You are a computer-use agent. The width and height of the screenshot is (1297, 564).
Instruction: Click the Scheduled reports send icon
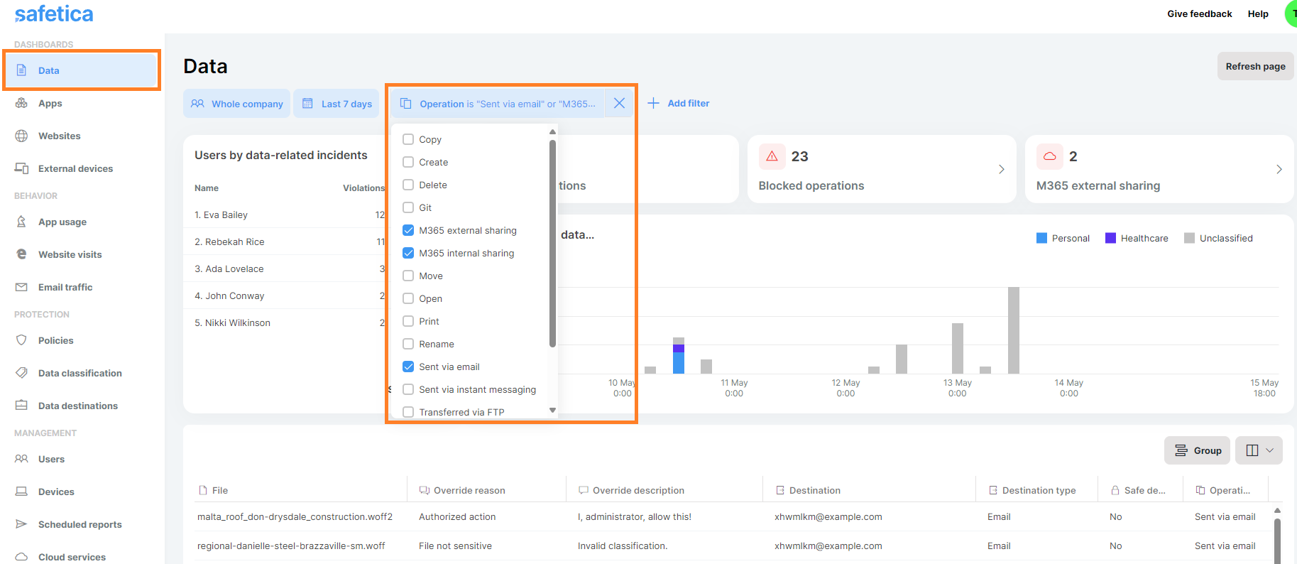point(21,524)
